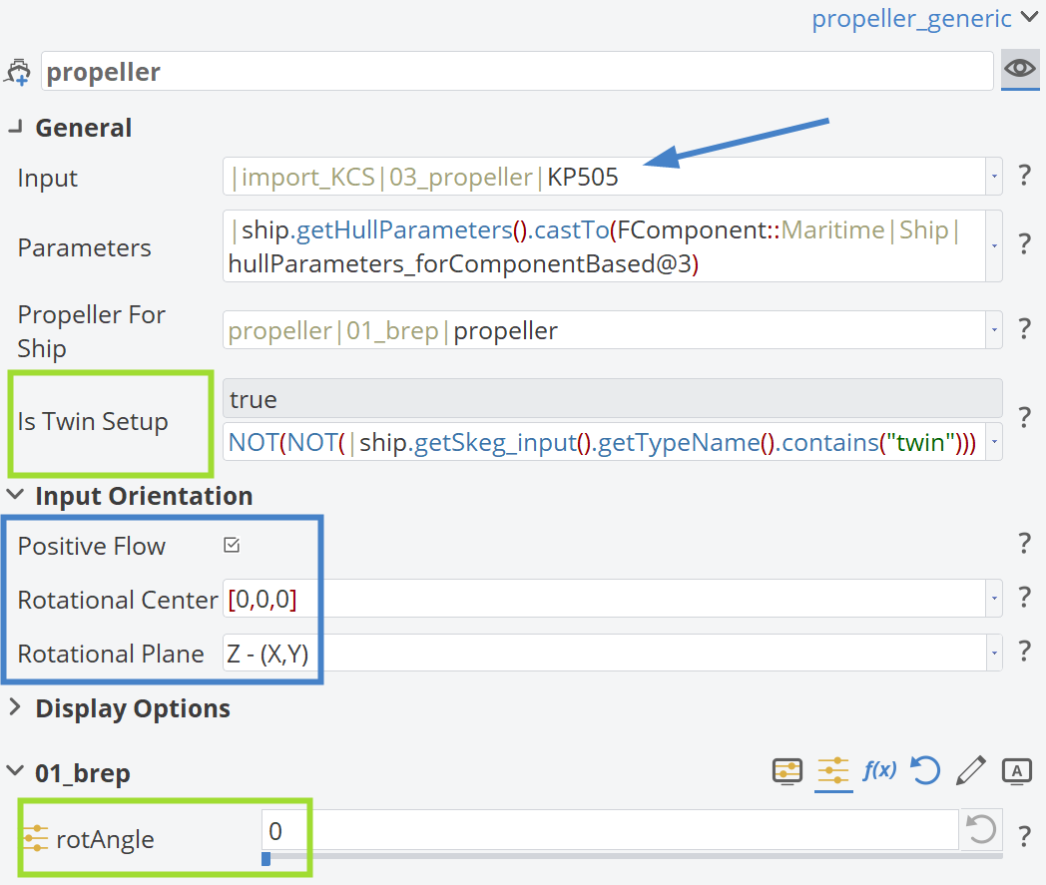Screen dimensions: 1046x885
Task: Collapse the 01_brep section
Action: coord(15,771)
